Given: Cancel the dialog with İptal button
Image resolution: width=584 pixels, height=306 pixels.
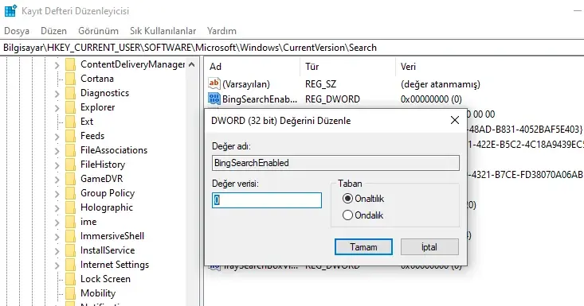Looking at the screenshot, I should point(429,247).
